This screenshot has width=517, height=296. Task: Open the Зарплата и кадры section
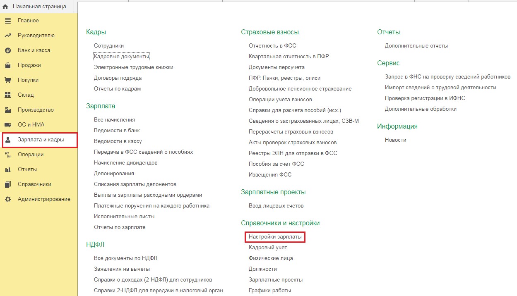[x=40, y=140]
